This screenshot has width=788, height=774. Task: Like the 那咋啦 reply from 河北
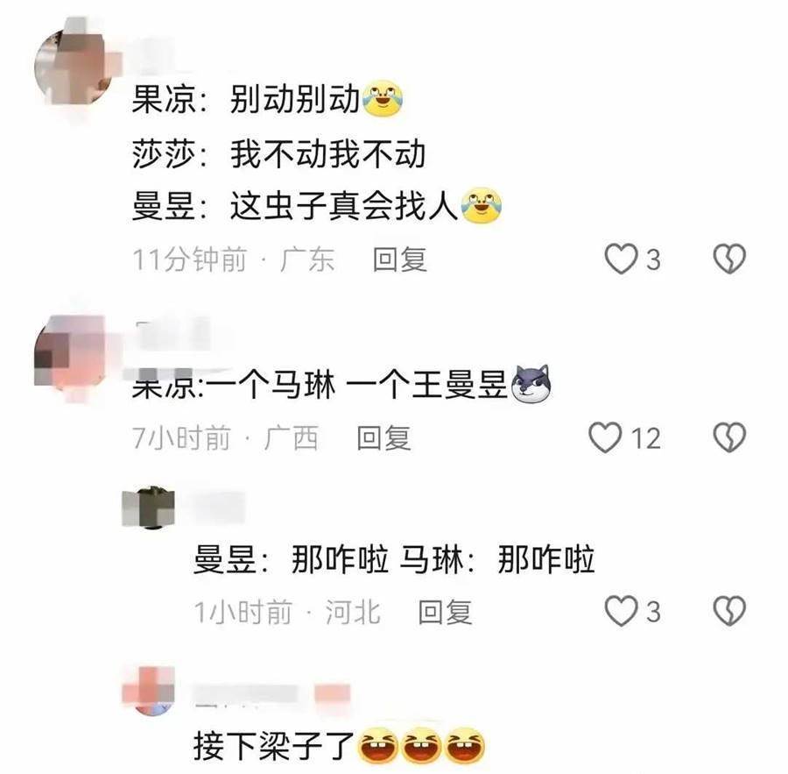[621, 611]
